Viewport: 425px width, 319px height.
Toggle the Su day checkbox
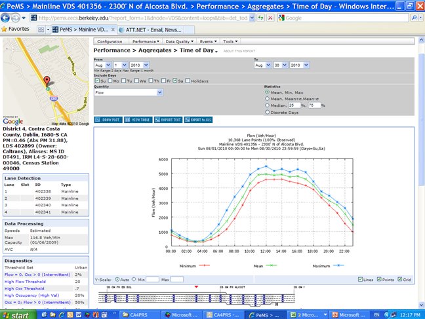coord(96,81)
